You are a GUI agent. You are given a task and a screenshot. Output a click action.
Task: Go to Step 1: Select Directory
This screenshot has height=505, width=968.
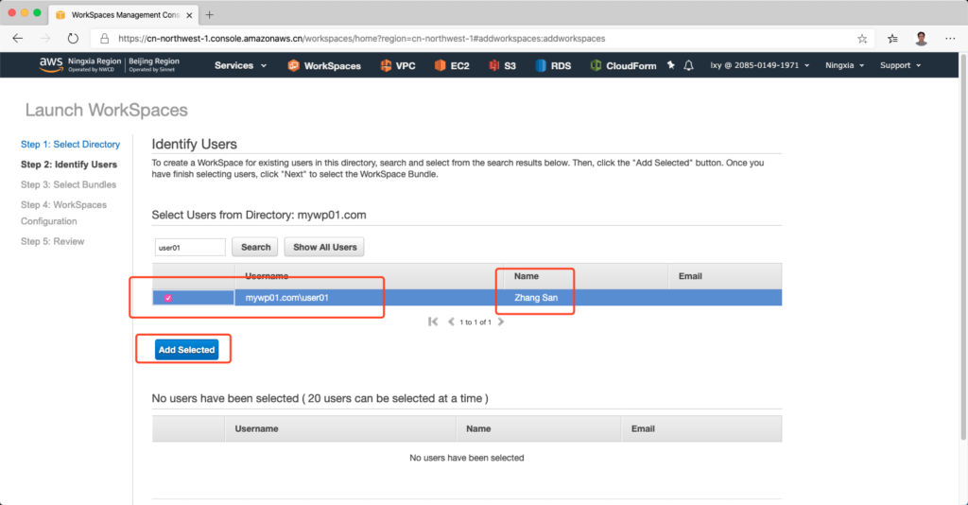point(70,145)
